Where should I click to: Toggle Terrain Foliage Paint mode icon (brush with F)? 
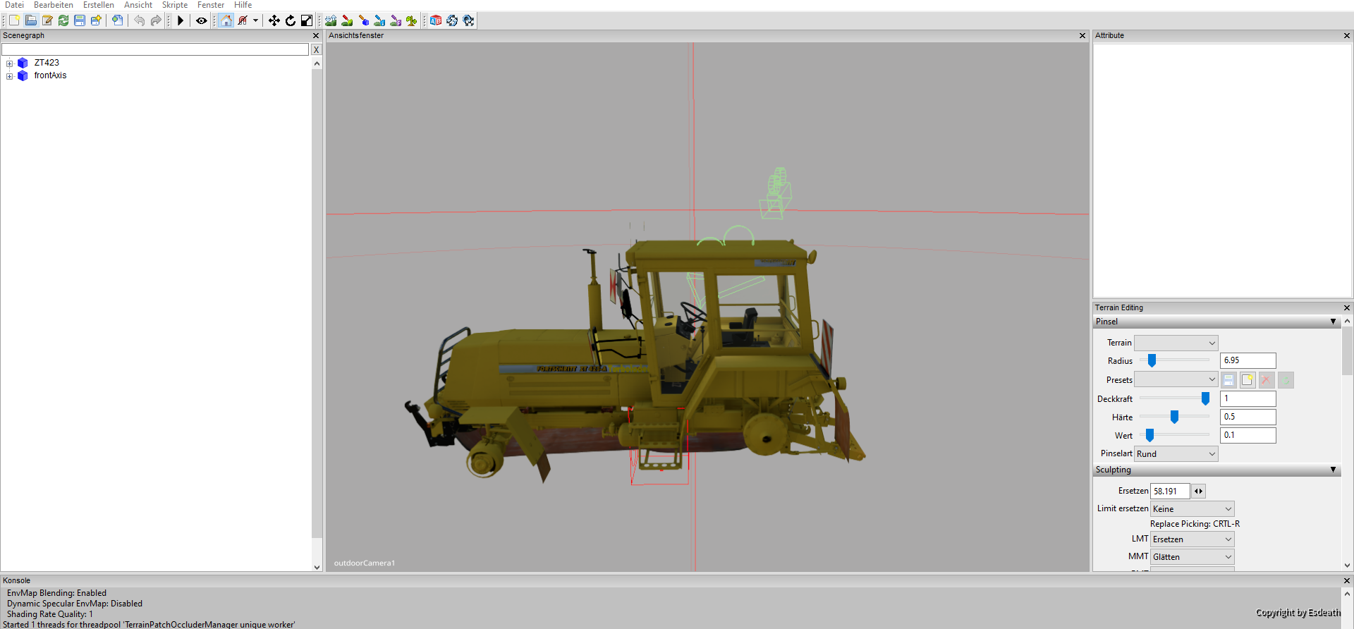(x=396, y=20)
